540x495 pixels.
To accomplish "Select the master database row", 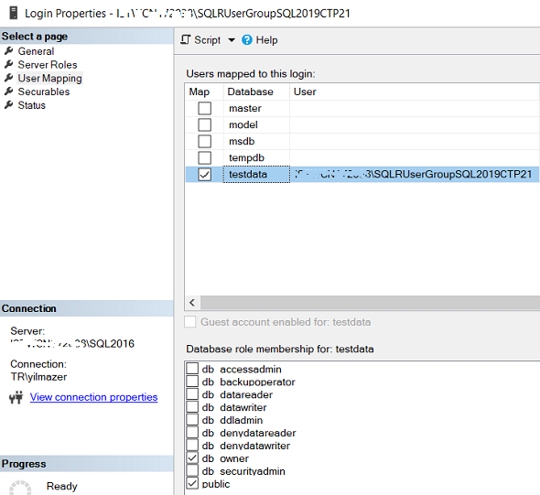I will coord(362,109).
